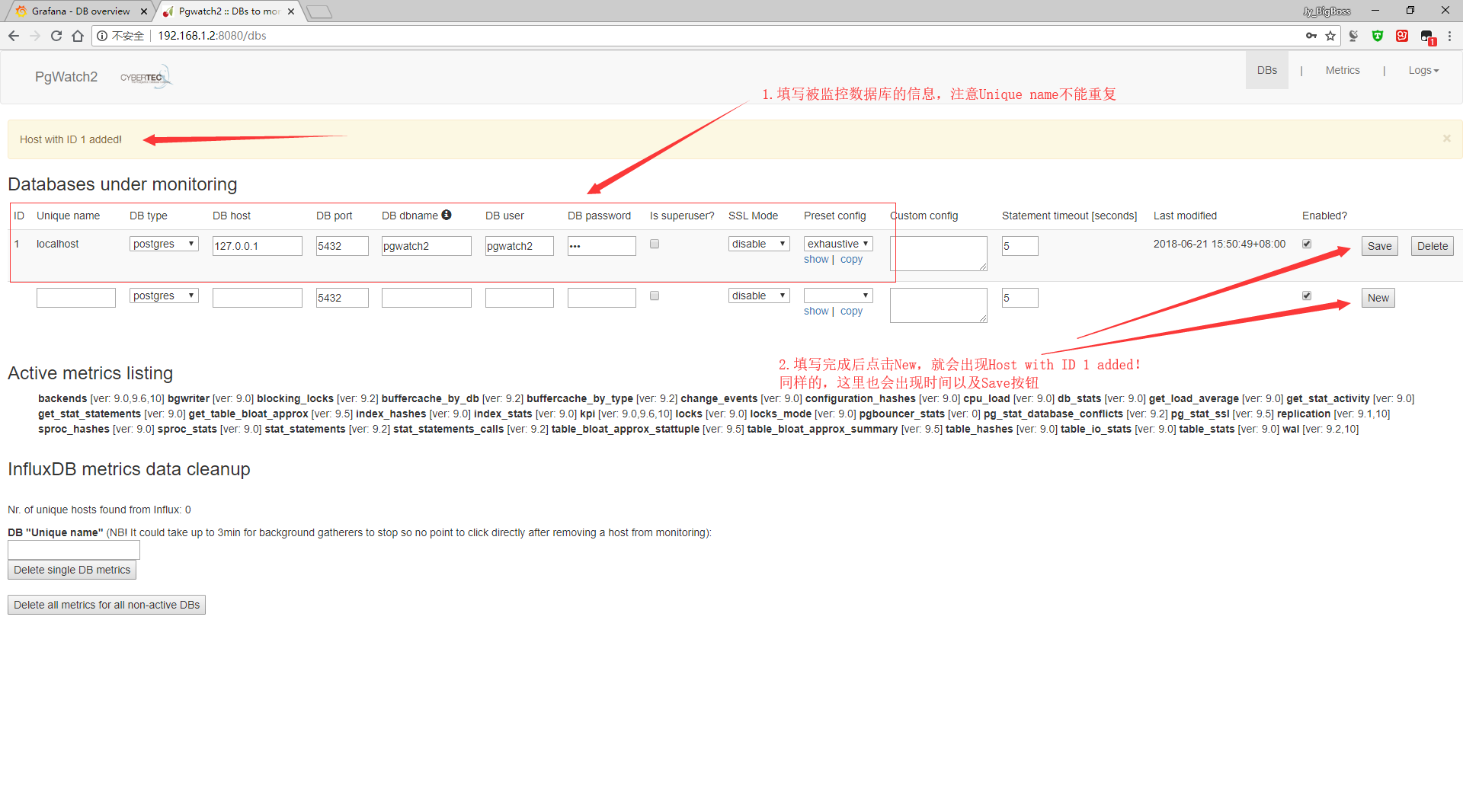Click the shield extension icon
The height and width of the screenshot is (786, 1463).
pos(1378,36)
